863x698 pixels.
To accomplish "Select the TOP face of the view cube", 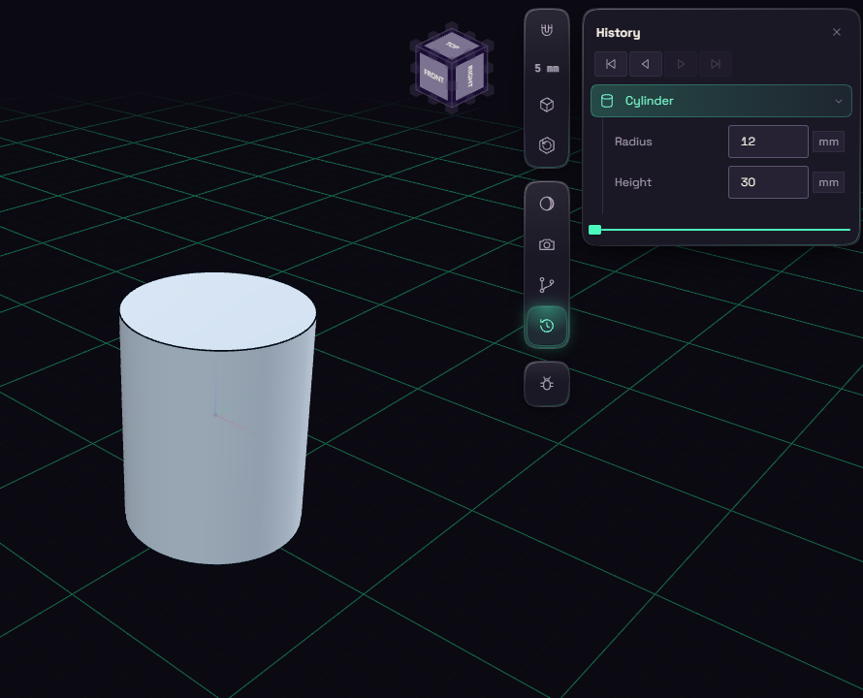I will coord(452,47).
